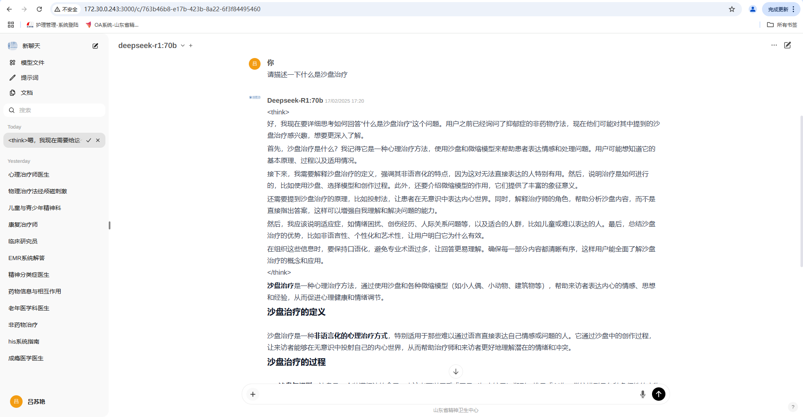The image size is (803, 417).
Task: Open OA系统-山东省精 bookmark
Action: point(112,25)
